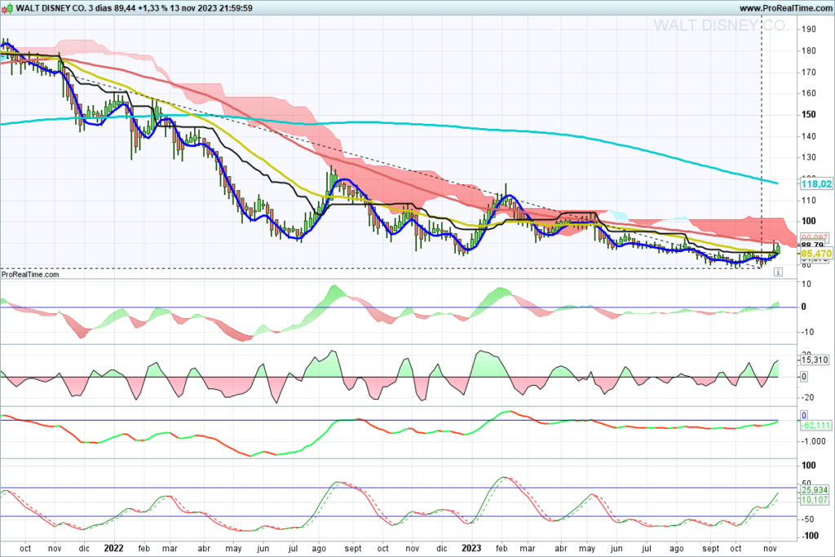Screen dimensions: 835x557
Task: Click the green -62,111 indicator value label
Action: pos(815,425)
